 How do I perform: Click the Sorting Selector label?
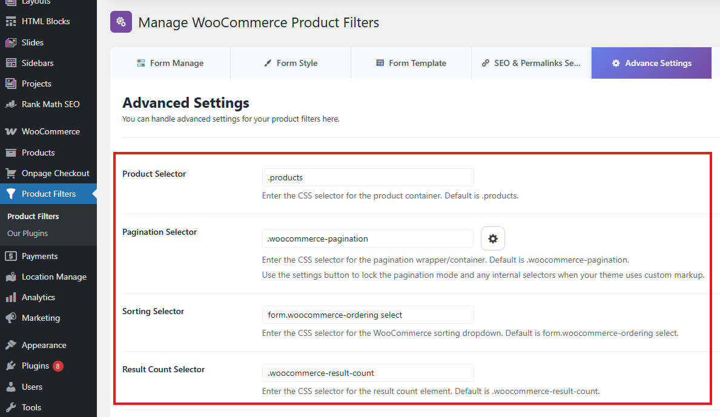point(153,311)
